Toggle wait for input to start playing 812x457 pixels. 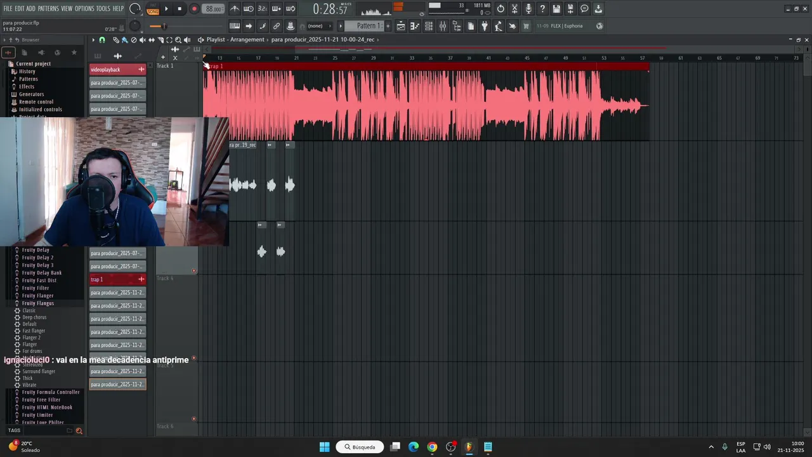click(x=249, y=9)
